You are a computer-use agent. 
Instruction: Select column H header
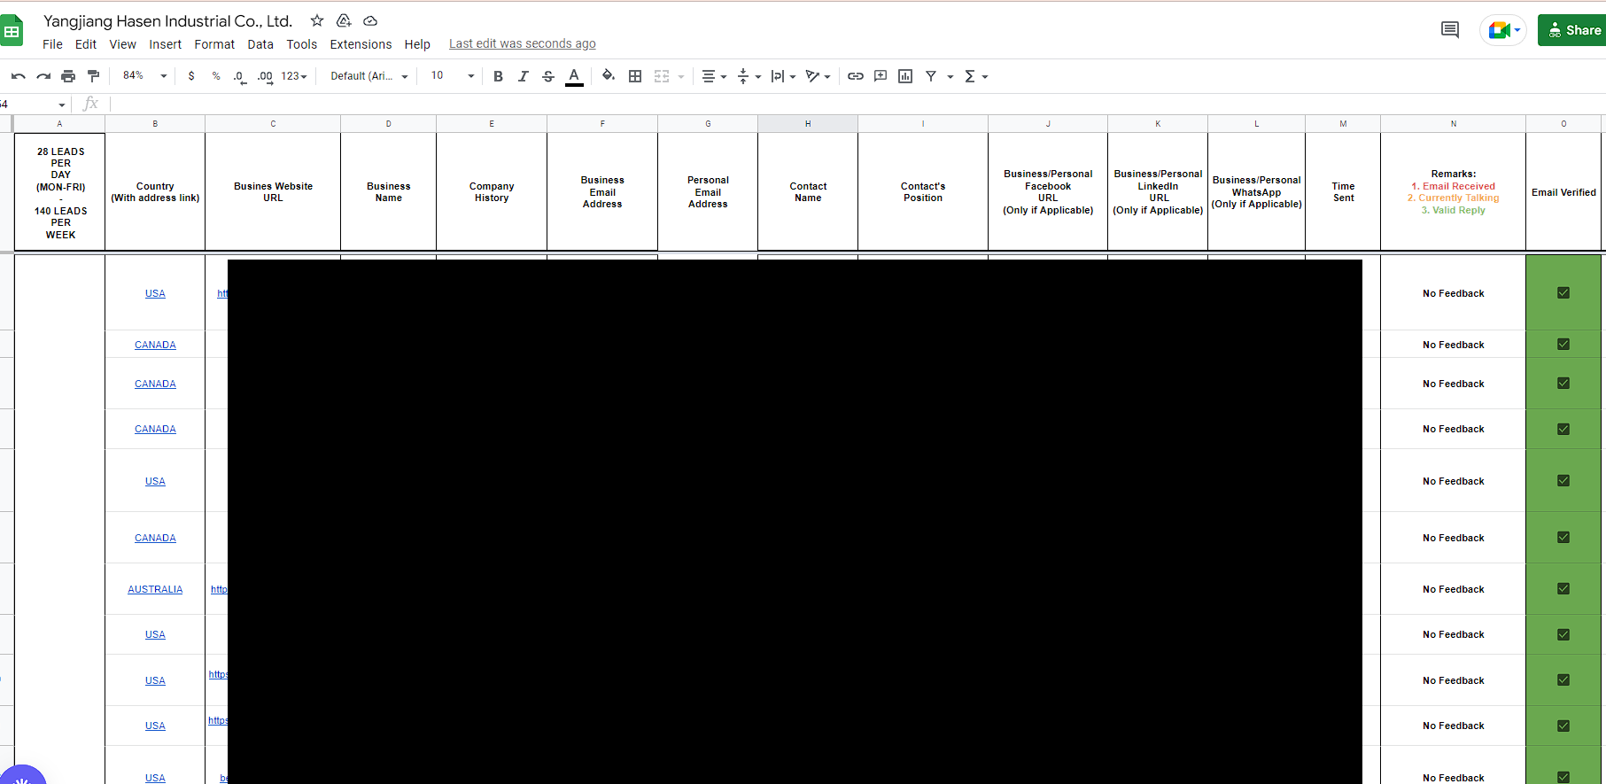[808, 124]
